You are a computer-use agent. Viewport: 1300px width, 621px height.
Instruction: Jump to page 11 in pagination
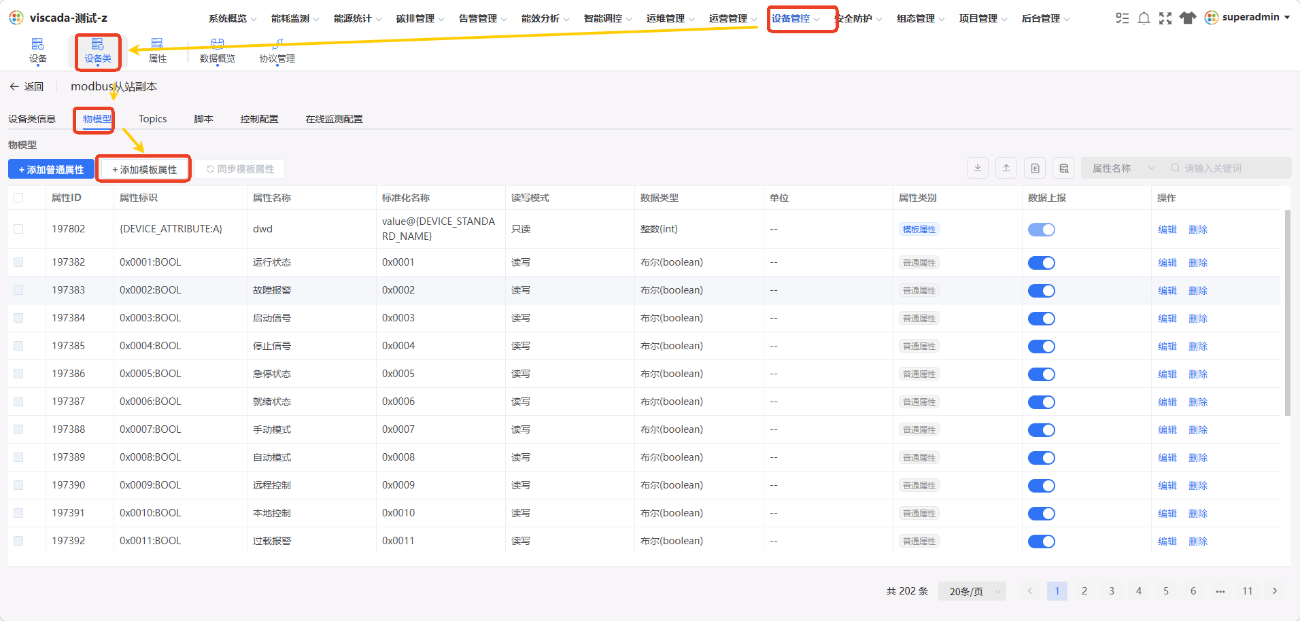(x=1248, y=591)
